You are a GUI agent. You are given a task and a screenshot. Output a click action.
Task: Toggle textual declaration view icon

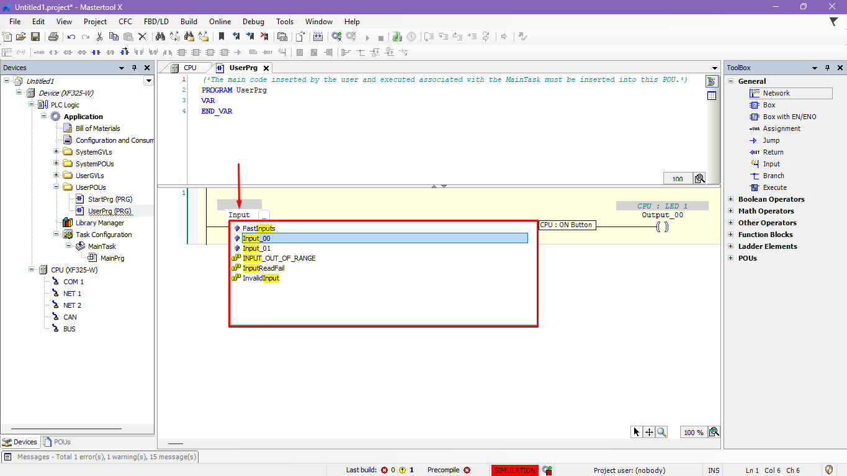[711, 81]
